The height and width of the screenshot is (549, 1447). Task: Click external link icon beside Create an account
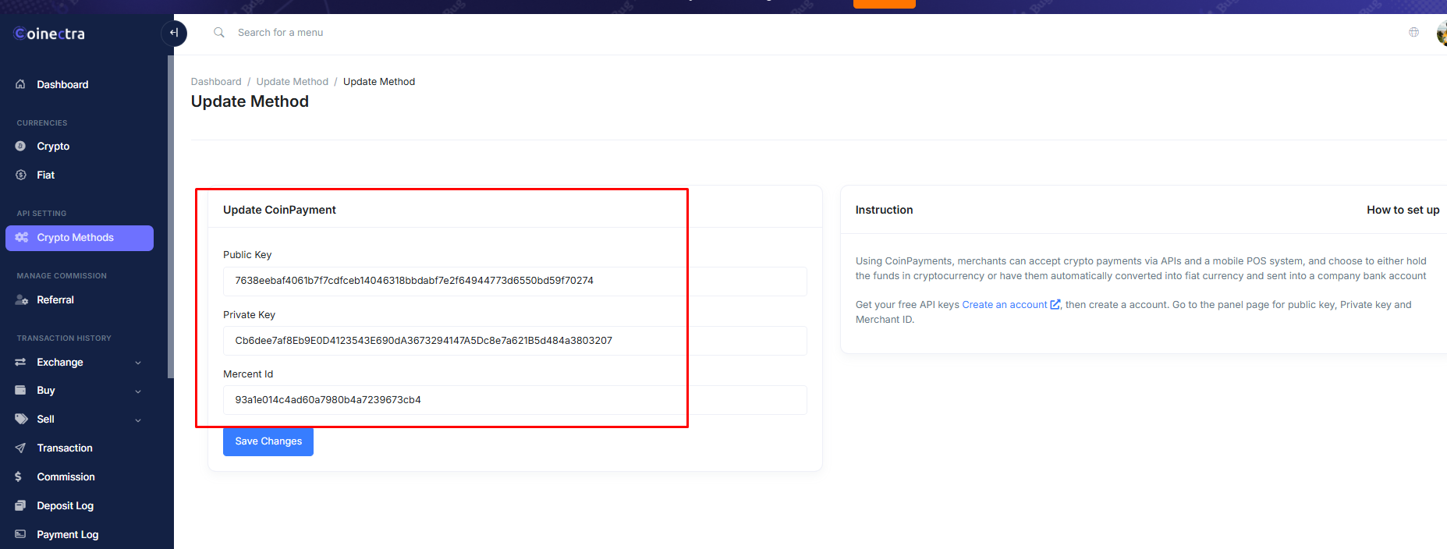point(1055,304)
